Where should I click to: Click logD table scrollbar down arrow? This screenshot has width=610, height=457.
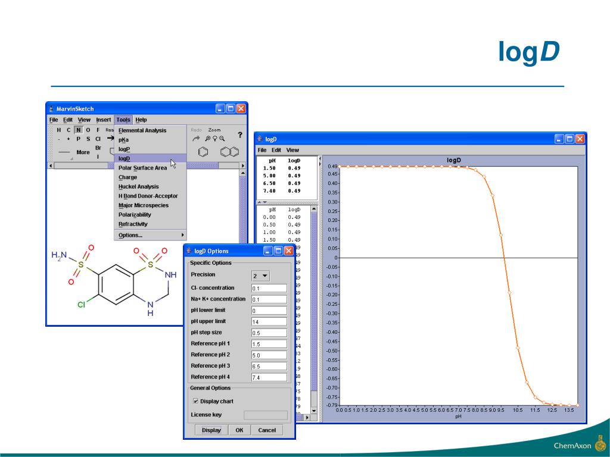tap(314, 411)
